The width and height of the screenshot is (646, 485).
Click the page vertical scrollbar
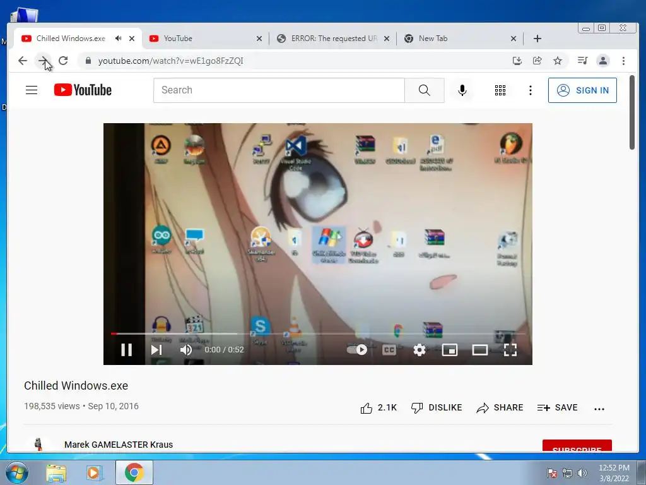click(632, 112)
